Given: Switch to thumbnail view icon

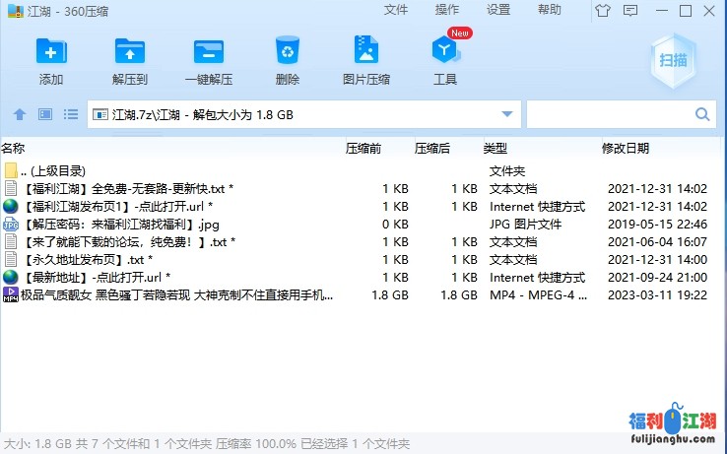Looking at the screenshot, I should point(45,114).
